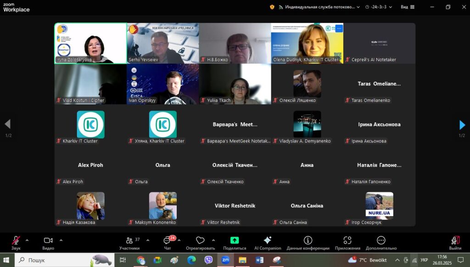Open more options on Olena Dudnyk tile
The image size is (470, 267).
(339, 28)
